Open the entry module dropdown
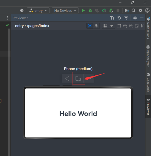This screenshot has height=156, width=151. pos(38,10)
